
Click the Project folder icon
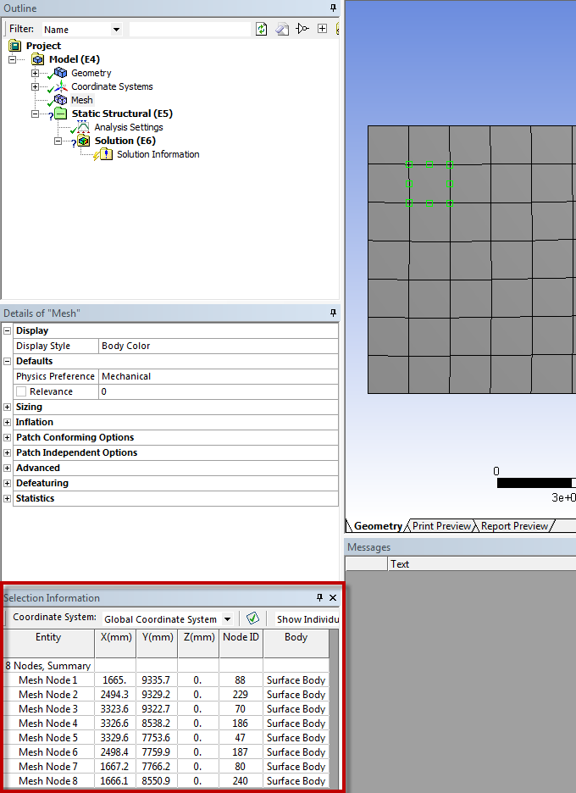[x=14, y=46]
